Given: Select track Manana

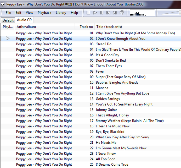Looking at the screenshot, I should (x=91, y=88).
